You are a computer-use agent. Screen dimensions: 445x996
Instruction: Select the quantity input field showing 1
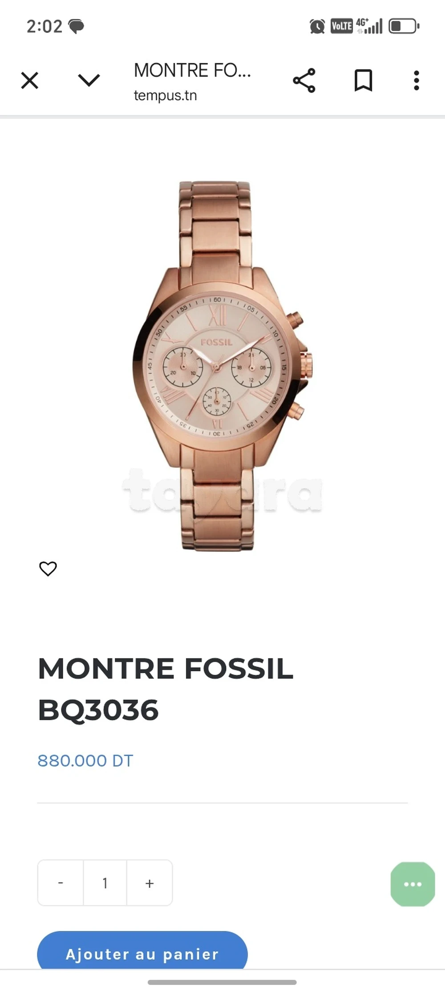coord(105,882)
